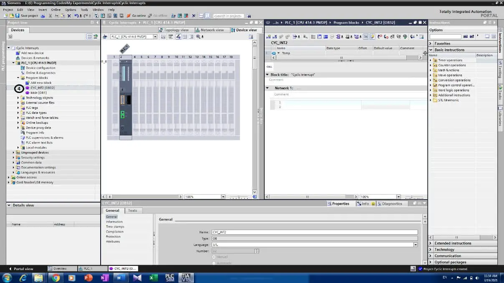The height and width of the screenshot is (283, 504).
Task: Collapse Network 1 section
Action: click(268, 88)
